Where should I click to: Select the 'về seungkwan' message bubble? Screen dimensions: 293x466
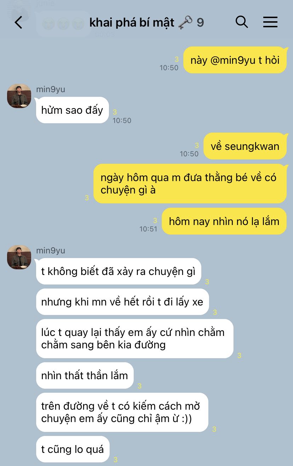pos(245,146)
